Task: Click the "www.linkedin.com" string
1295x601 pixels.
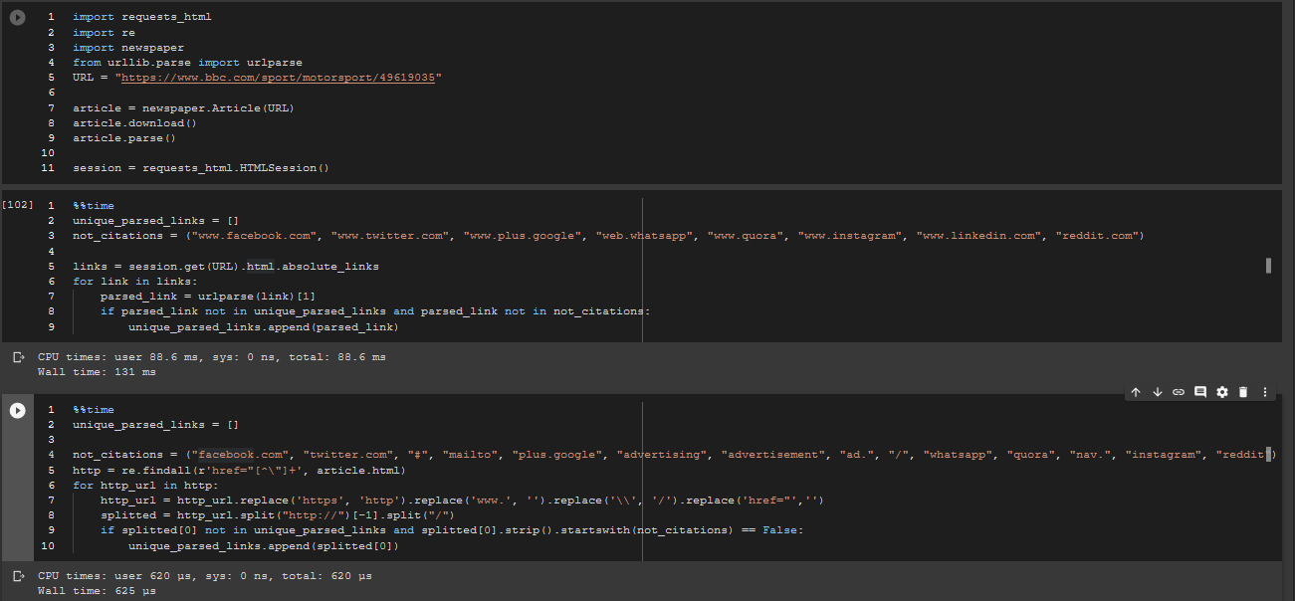Action: tap(978, 236)
